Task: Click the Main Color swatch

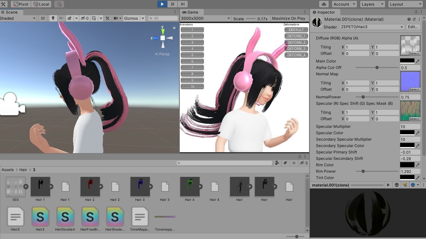Action: pos(407,61)
